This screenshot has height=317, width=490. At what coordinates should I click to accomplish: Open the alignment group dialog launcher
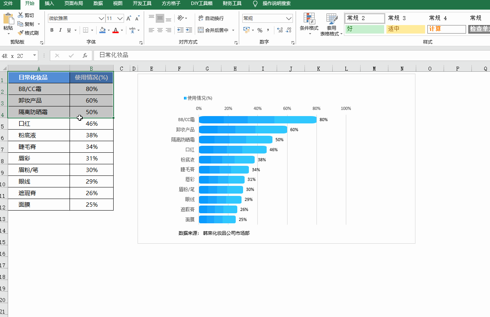click(236, 43)
